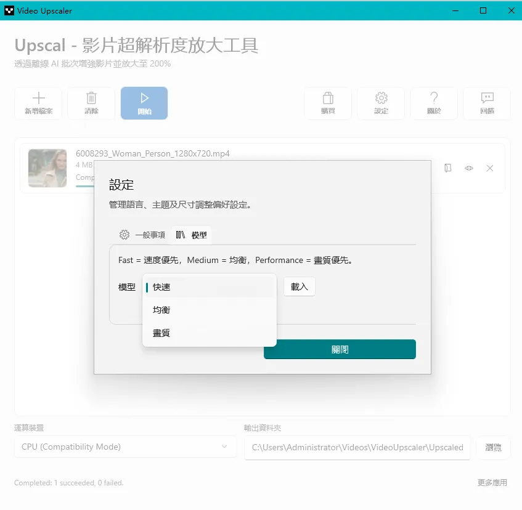Screen dimensions: 522x510
Task: Click the 瀏覽 browse button
Action: tap(493, 447)
